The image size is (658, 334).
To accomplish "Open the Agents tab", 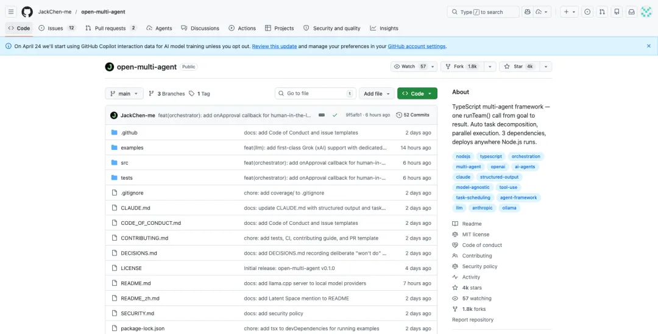I will pos(159,28).
